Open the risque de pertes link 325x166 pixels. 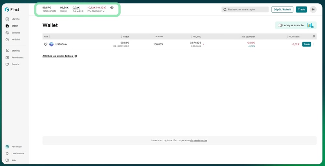coord(199,141)
